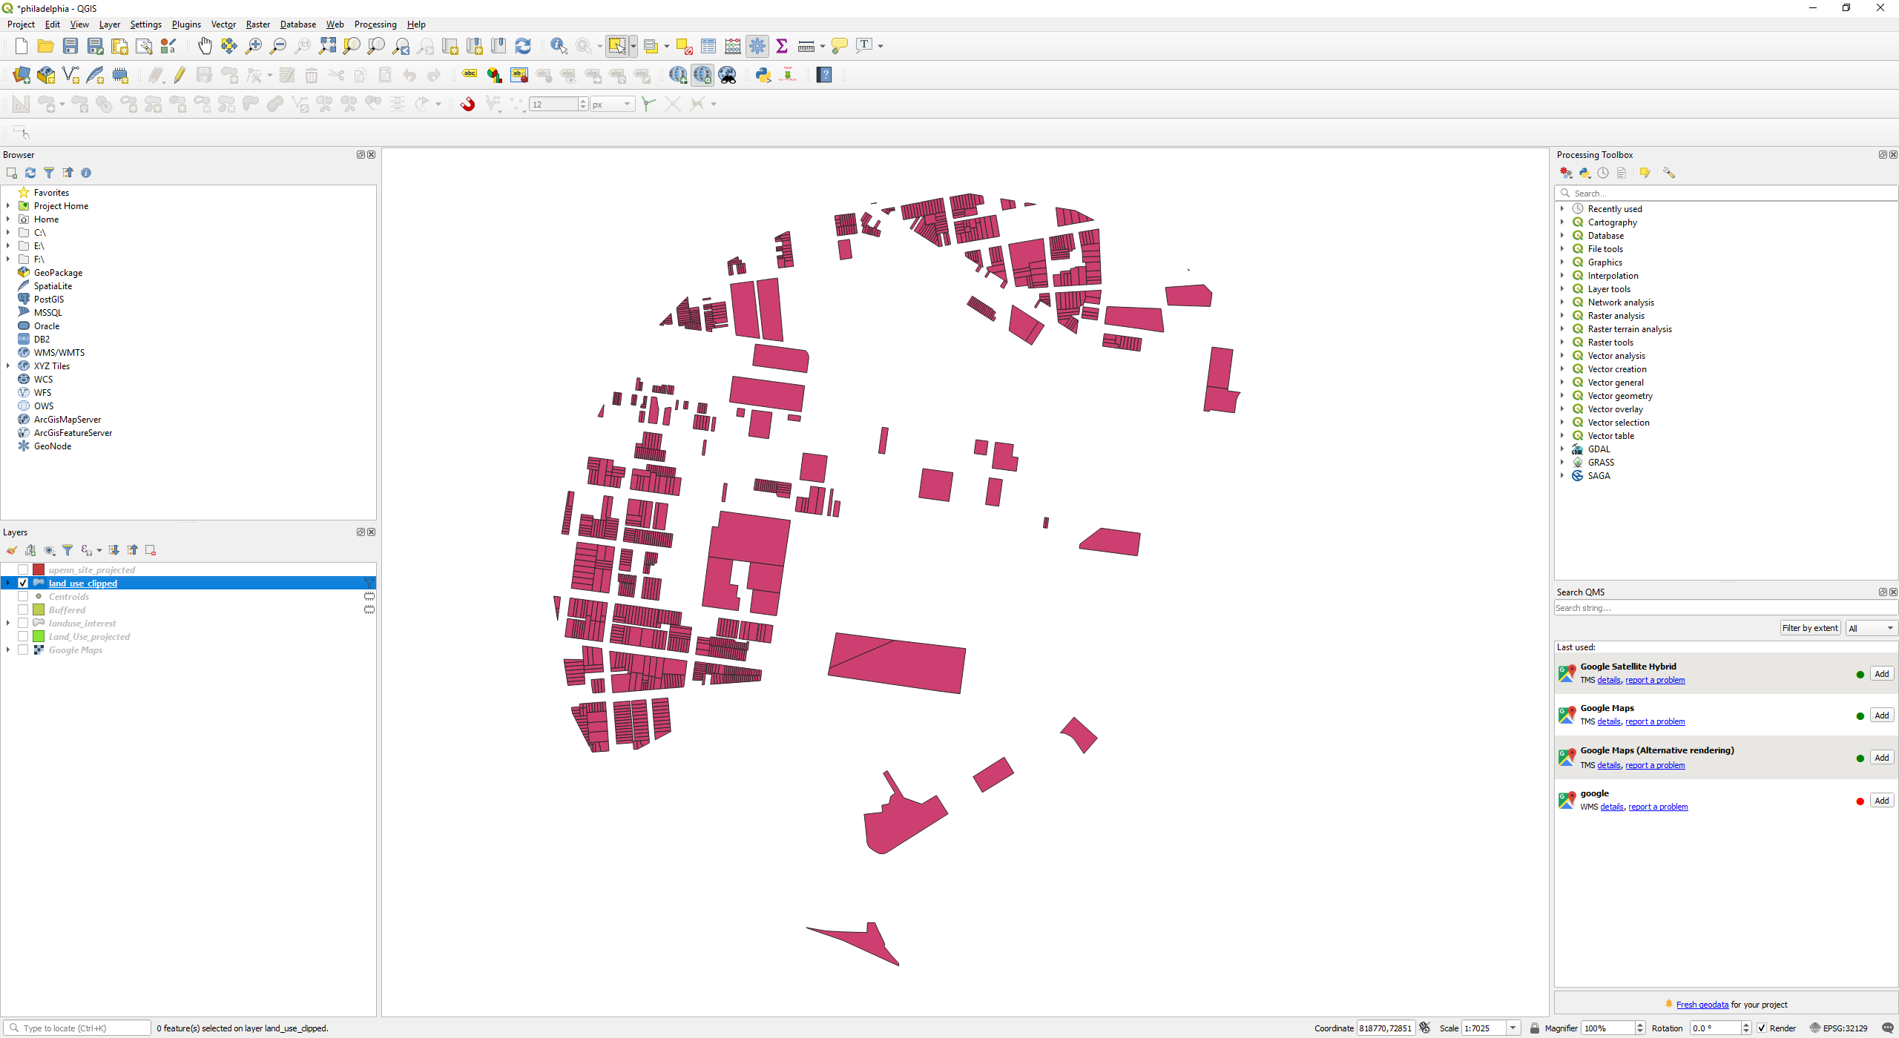Viewport: 1899px width, 1038px height.
Task: Click the Refresh map icon
Action: [x=523, y=46]
